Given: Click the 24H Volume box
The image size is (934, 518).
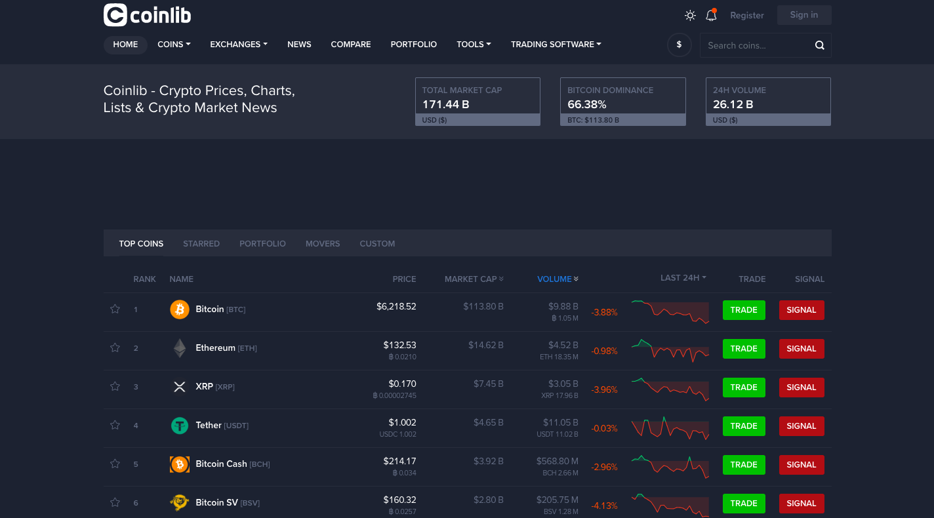Looking at the screenshot, I should (x=768, y=102).
